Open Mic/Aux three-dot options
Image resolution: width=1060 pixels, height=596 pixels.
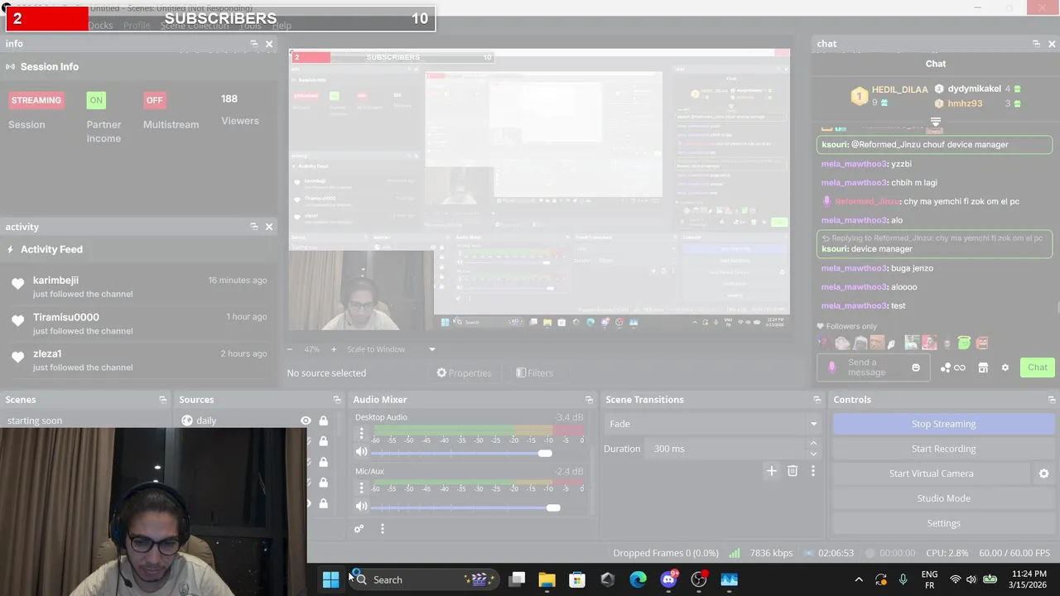pyautogui.click(x=361, y=488)
